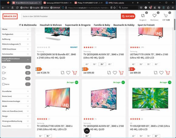The width and height of the screenshot is (176, 138).
Task: Check the F energy class filter
Action: pyautogui.click(x=3, y=73)
